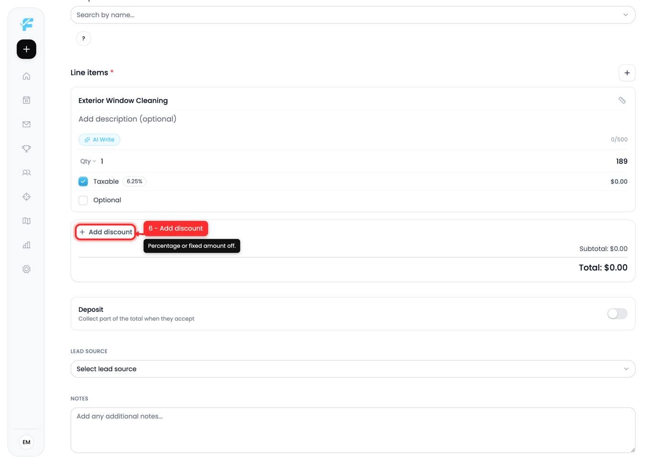Click the Notes text area
Image resolution: width=669 pixels, height=464 pixels.
coord(353,430)
